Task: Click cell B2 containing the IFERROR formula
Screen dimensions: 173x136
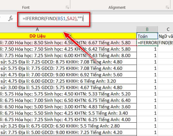Action: [147, 43]
